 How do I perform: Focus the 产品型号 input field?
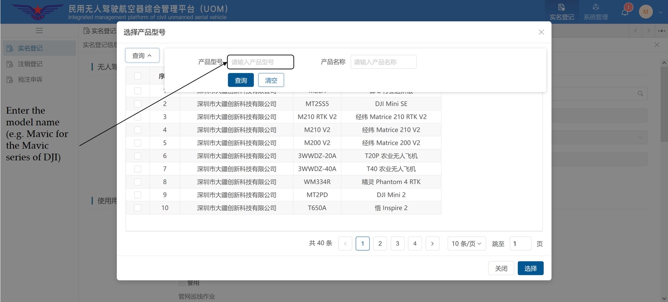(x=260, y=62)
